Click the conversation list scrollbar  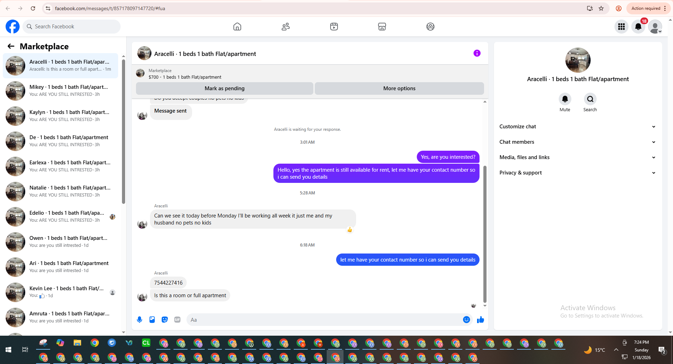coord(123,131)
